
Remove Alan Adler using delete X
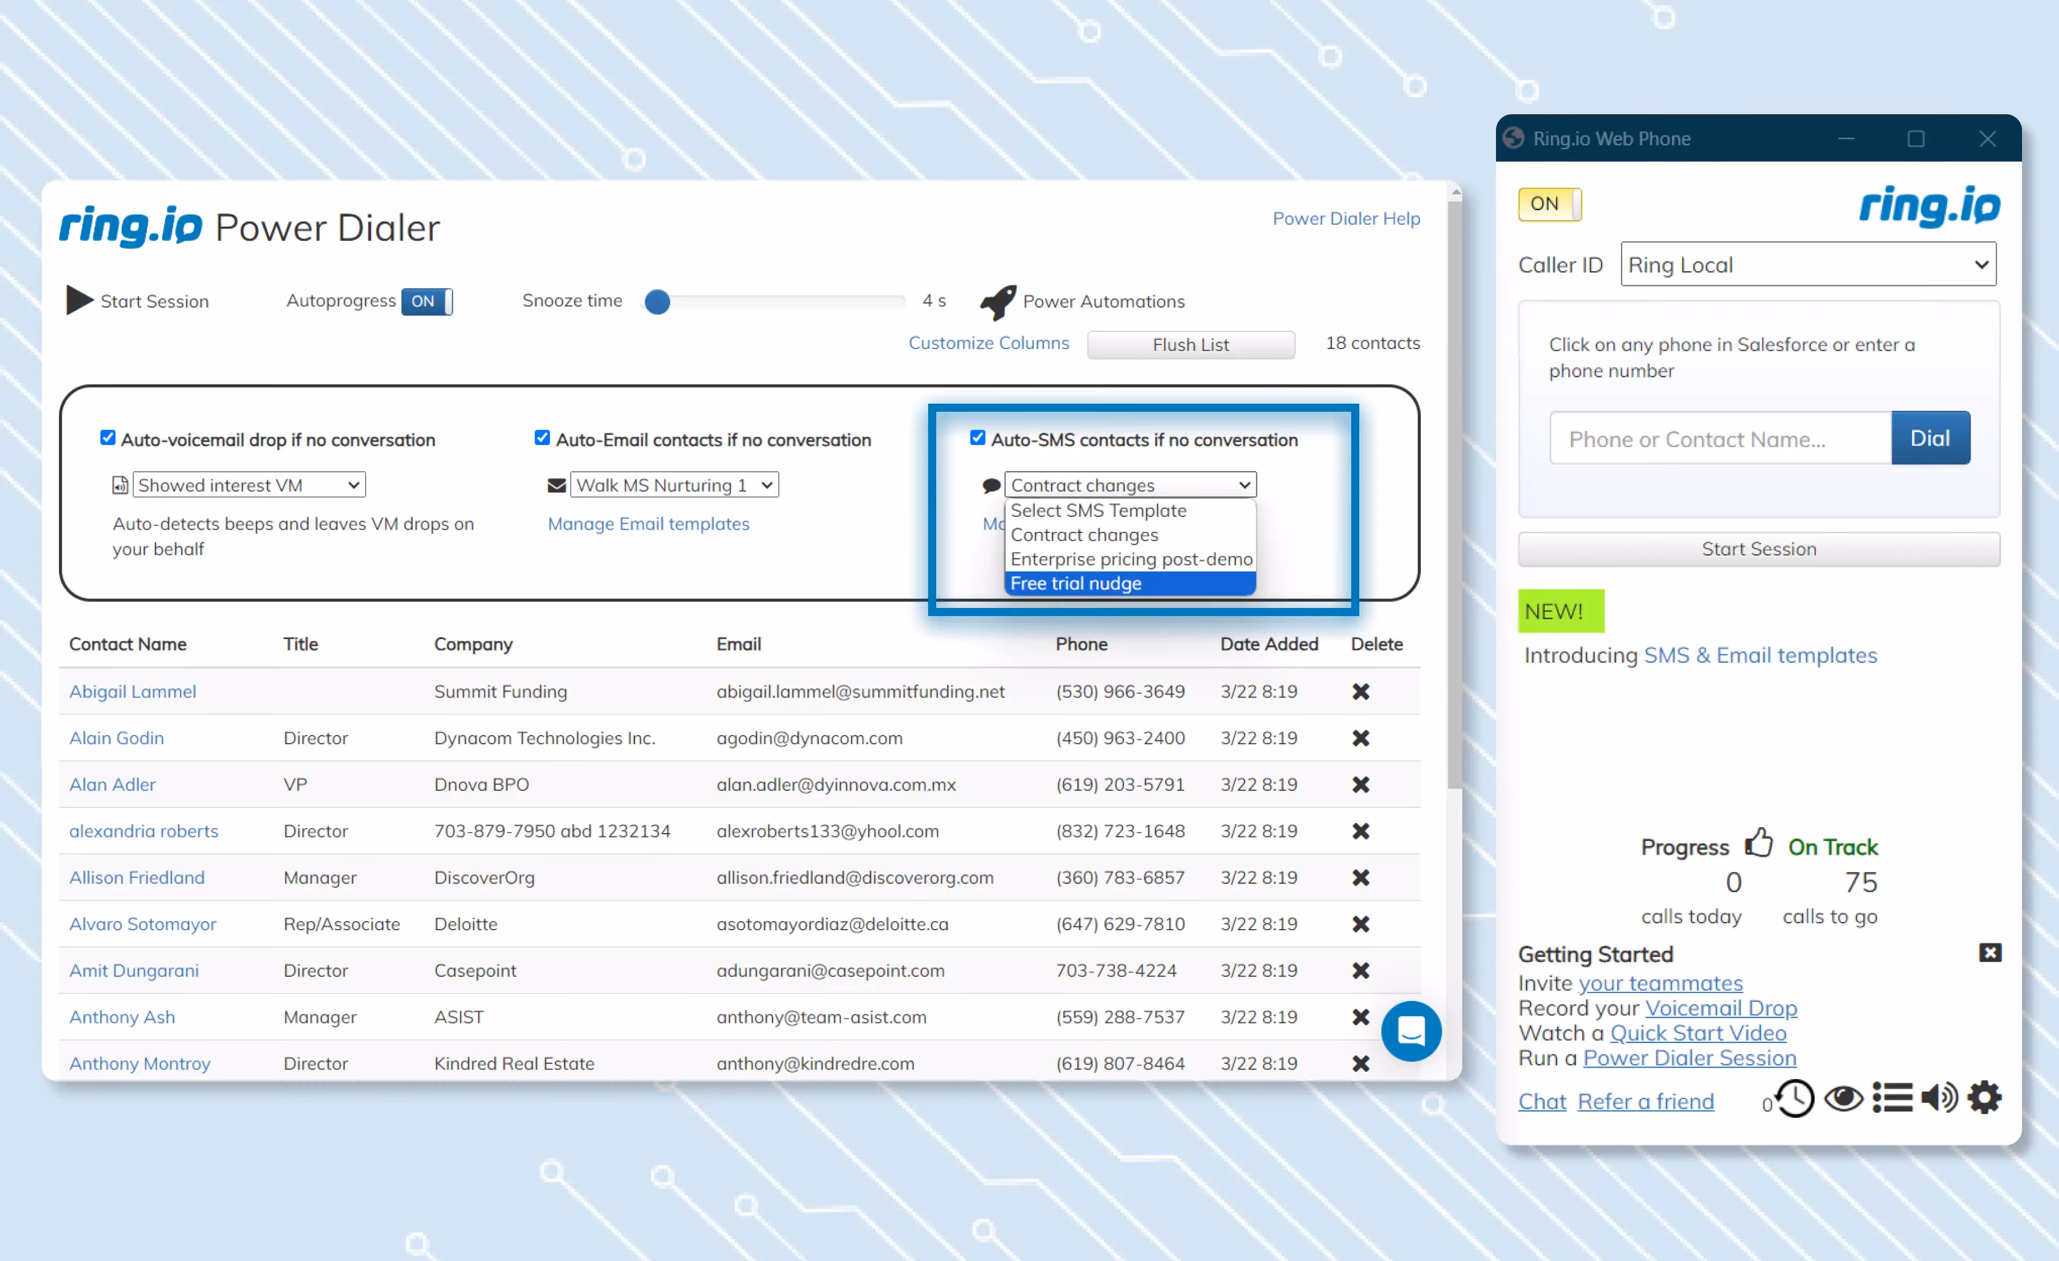tap(1360, 785)
